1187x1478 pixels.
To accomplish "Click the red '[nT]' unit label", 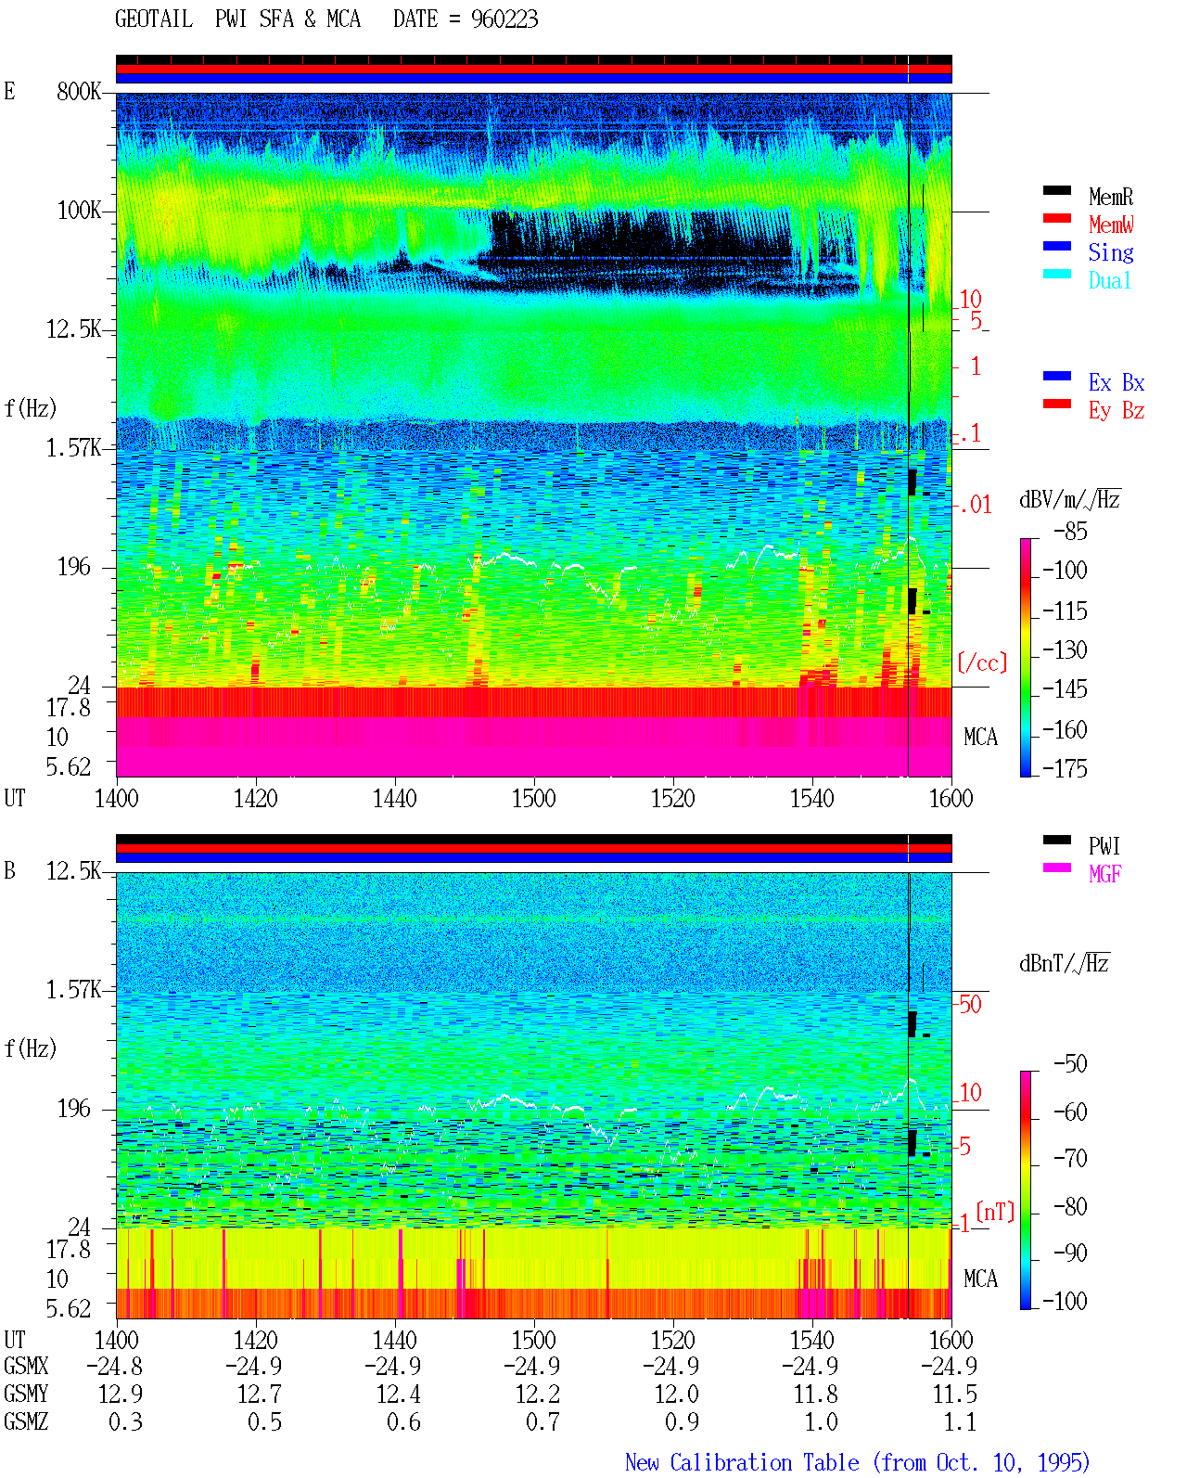I will point(995,1212).
